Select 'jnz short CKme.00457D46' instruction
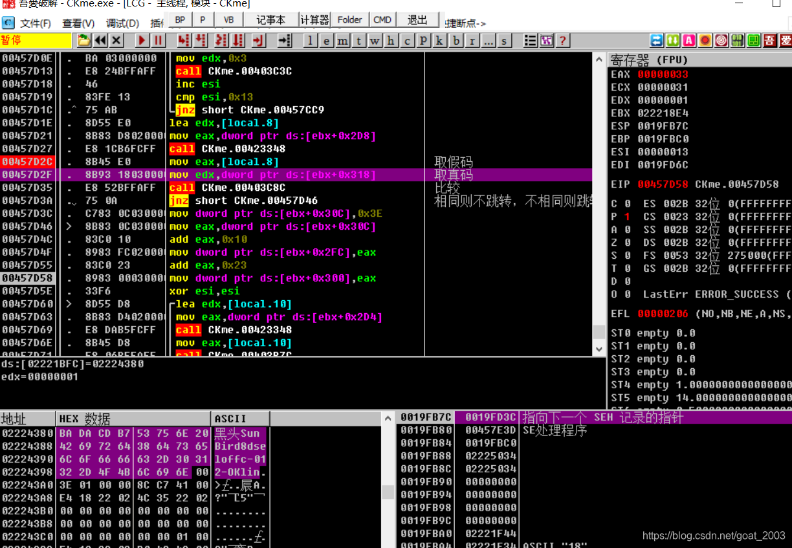Screen dimensions: 792x548 pyautogui.click(x=243, y=201)
